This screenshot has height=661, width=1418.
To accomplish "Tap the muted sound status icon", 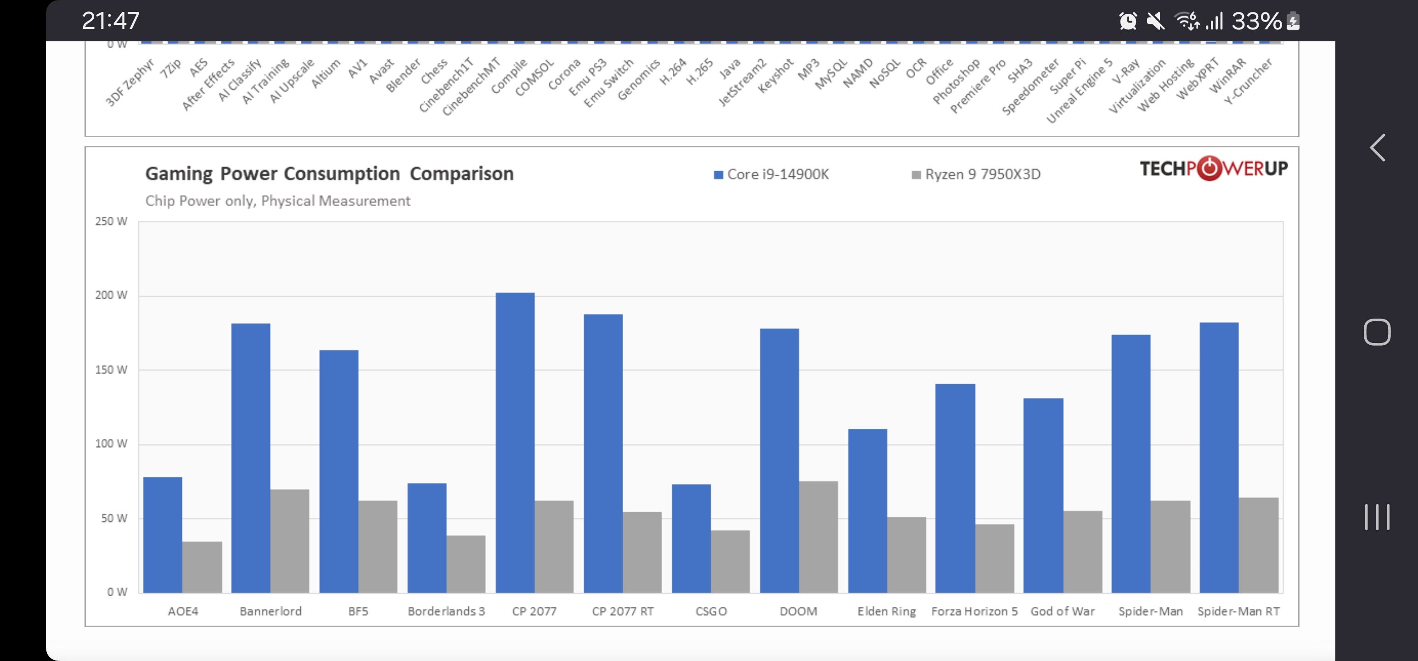I will 1155,22.
